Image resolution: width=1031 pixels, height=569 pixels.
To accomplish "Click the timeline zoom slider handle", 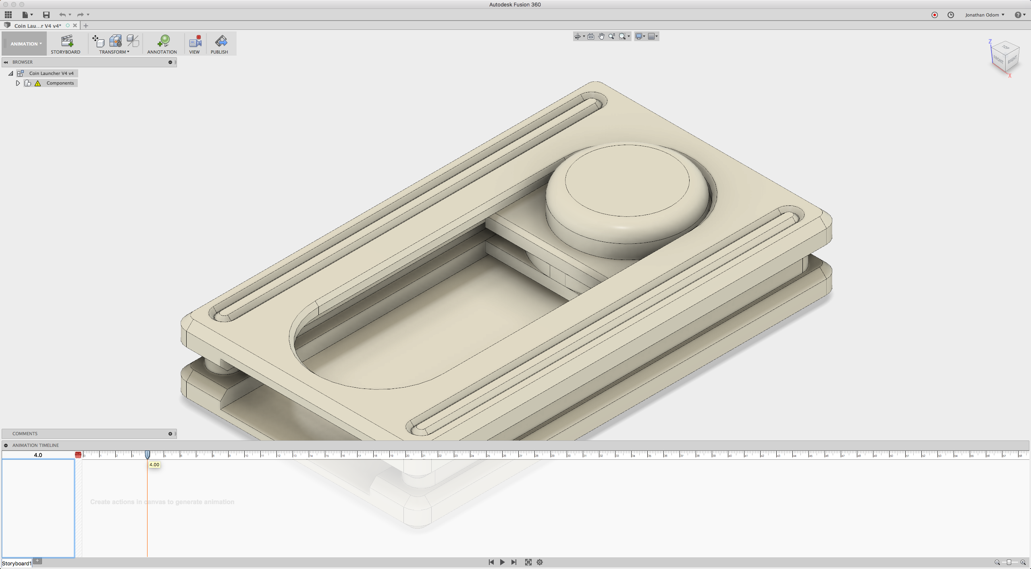I will pos(1009,562).
